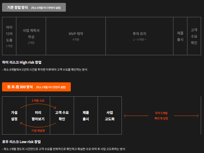Click the '최소 1개월 정도의 시간만으로' description line

click(64, 149)
